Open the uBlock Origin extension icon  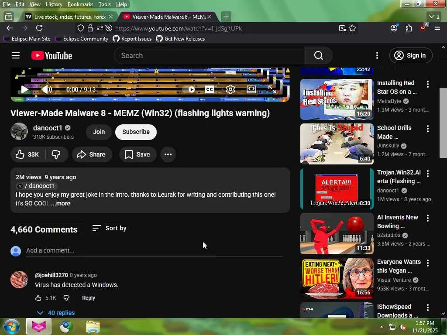pyautogui.click(x=423, y=28)
